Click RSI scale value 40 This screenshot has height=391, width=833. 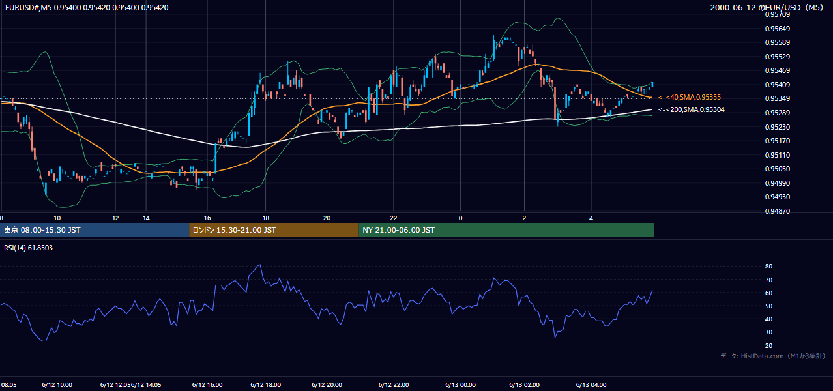coord(768,319)
